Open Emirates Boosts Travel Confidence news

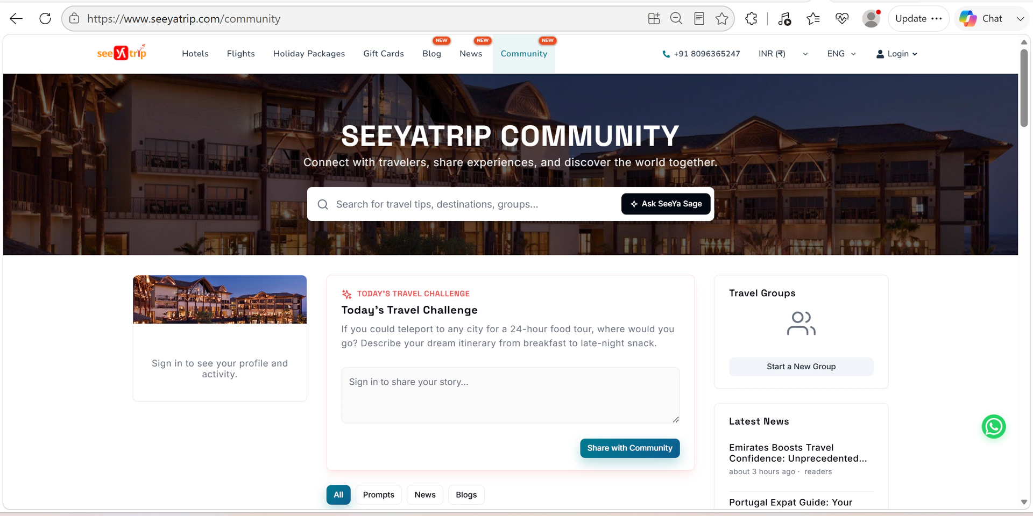(798, 453)
